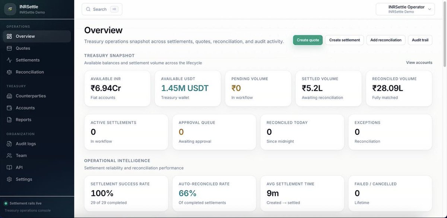Click the Settlement Success Rate 100% card
Screen dimensions: 447x218
[126, 194]
